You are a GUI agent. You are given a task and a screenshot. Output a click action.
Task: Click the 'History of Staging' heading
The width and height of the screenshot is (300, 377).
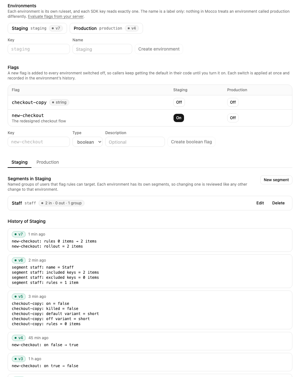pyautogui.click(x=26, y=221)
